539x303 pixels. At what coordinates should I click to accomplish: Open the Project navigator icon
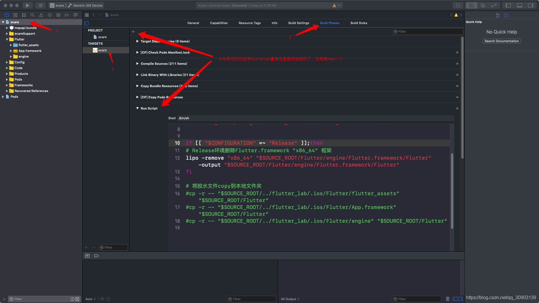point(7,15)
